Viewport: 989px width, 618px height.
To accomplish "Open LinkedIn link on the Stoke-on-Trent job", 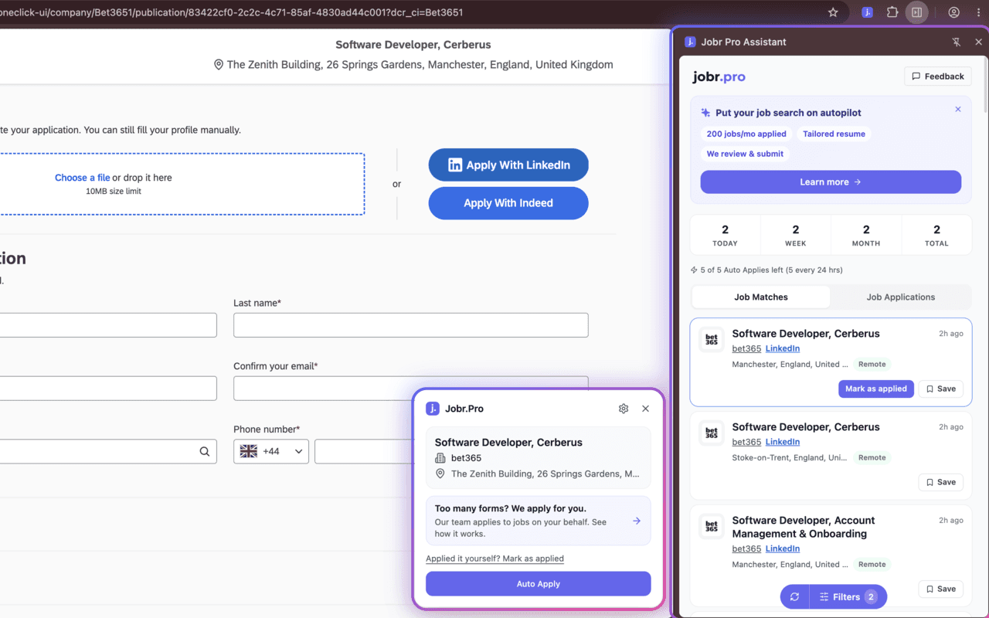I will pos(783,442).
